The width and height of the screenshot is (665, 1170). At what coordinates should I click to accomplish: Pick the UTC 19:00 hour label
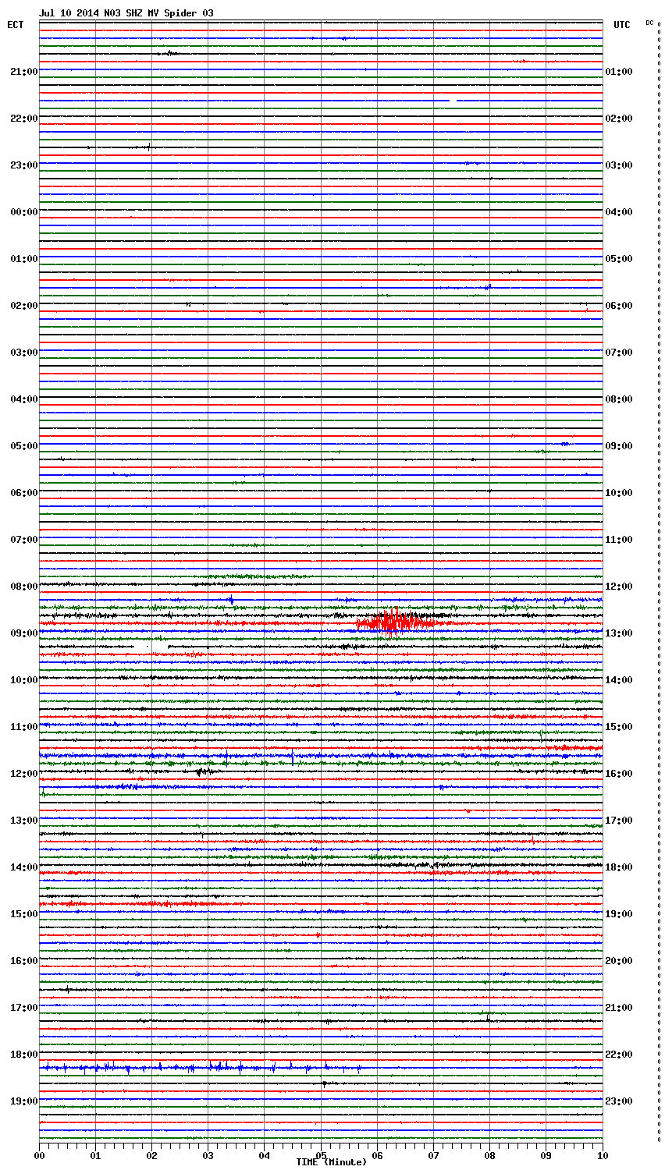click(x=619, y=914)
